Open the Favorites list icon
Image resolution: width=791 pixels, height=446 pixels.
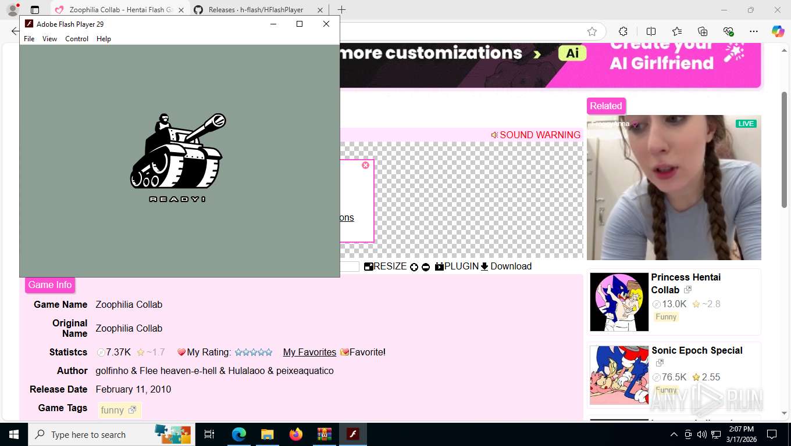677,31
